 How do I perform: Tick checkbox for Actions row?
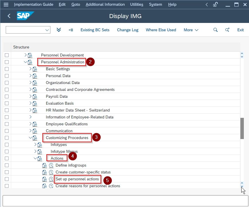pyautogui.click(x=7, y=158)
